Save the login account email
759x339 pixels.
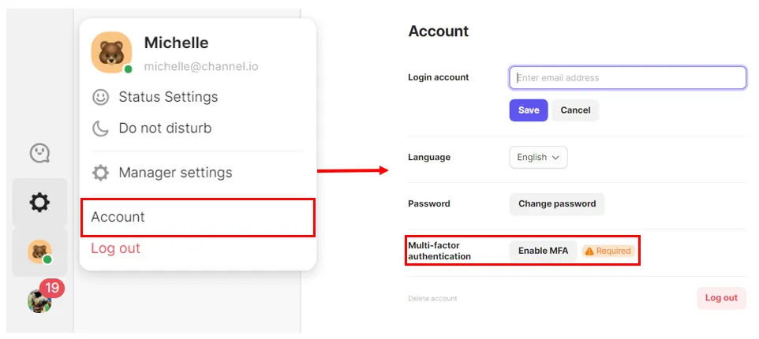pos(529,110)
